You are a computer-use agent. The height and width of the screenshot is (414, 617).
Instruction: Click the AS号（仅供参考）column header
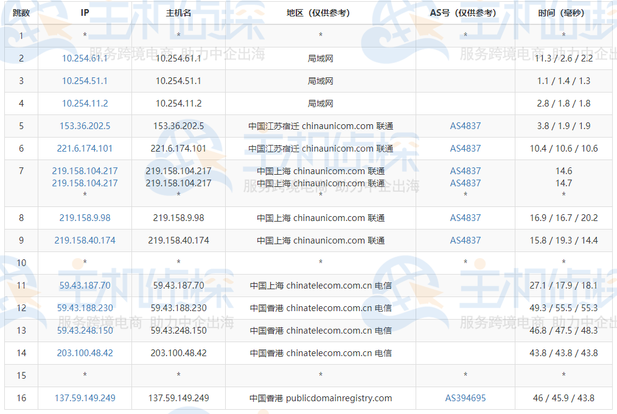coord(465,11)
